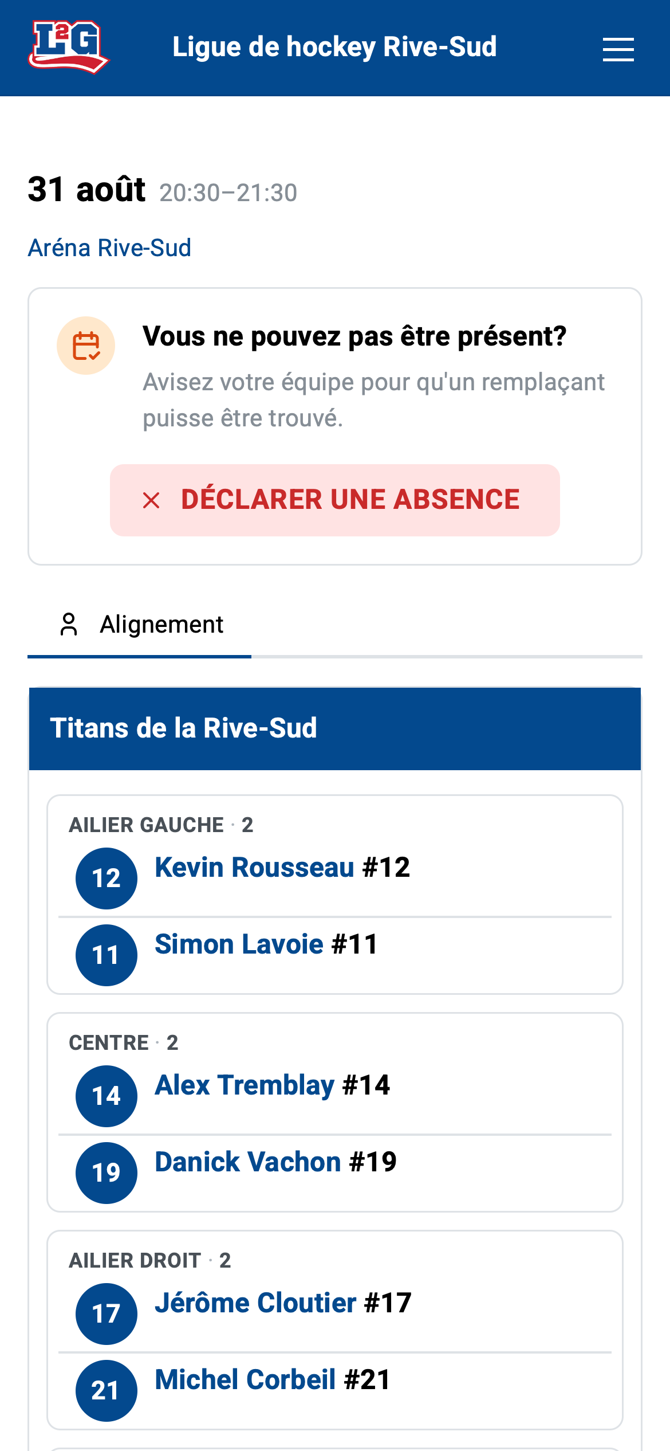
Task: Click the person icon beside Alignement
Action: point(69,624)
